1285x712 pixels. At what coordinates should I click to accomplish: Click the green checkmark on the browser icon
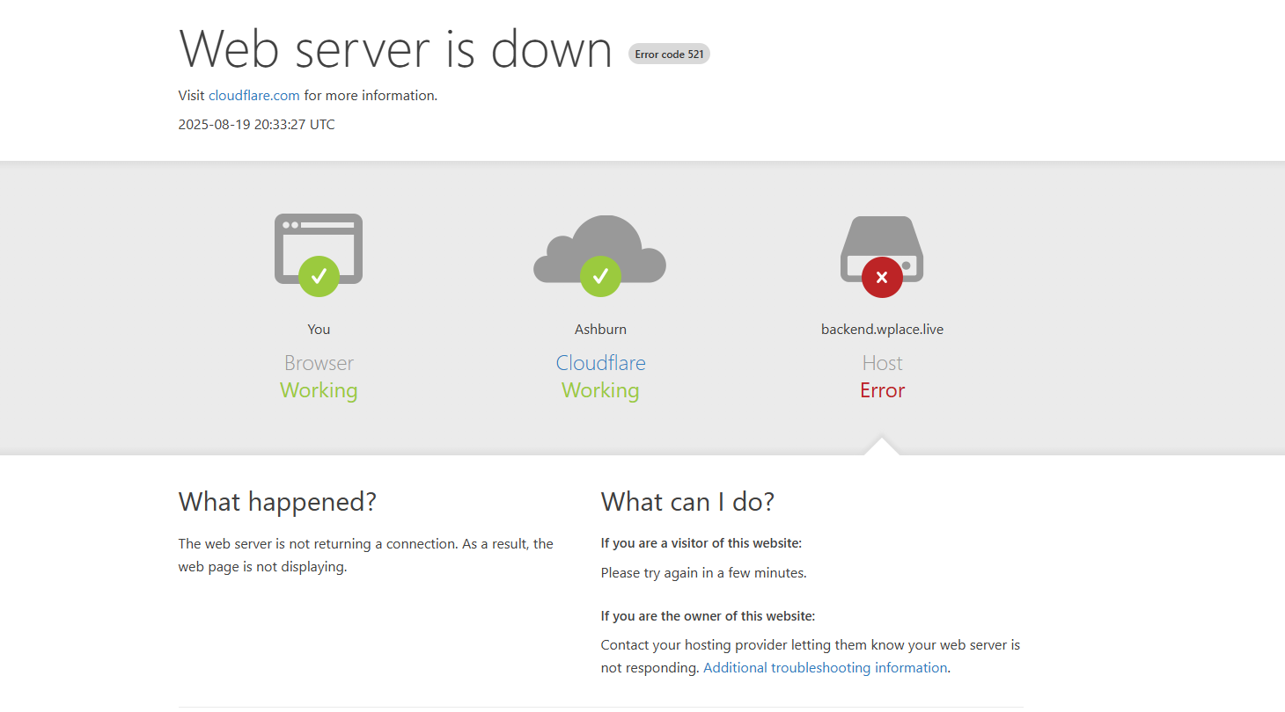click(x=319, y=276)
